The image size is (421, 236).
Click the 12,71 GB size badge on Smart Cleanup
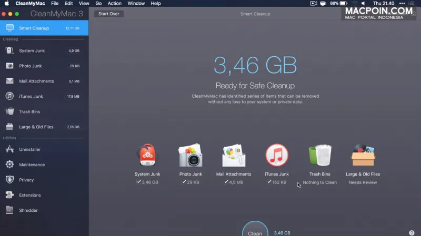coord(73,28)
